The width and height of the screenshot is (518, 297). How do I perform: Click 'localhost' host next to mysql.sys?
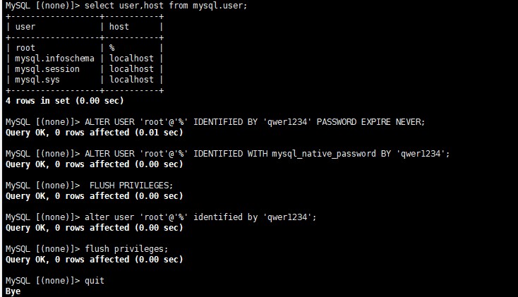tap(131, 80)
